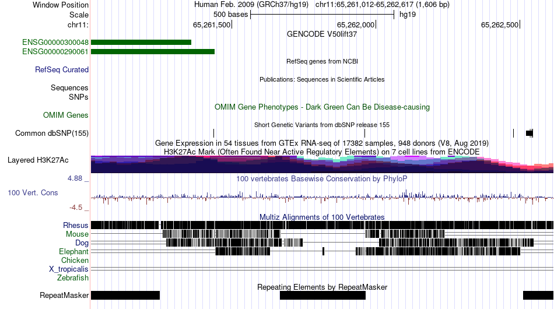Open Common dbSNP(155) track label
554x309 pixels.
coord(52,133)
